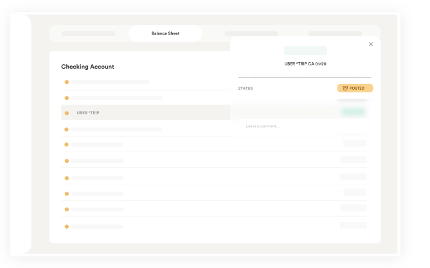Select the tab immediately right of Balance Sheet
430x268 pixels.
click(x=251, y=33)
